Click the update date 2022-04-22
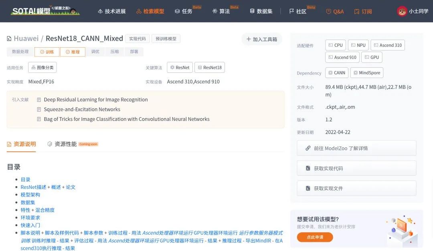The height and width of the screenshot is (251, 433). [x=338, y=132]
